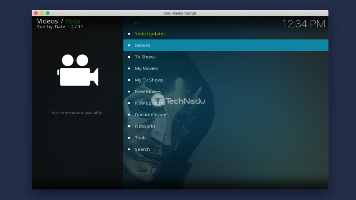Go up via the parent '..' entry

pos(136,23)
